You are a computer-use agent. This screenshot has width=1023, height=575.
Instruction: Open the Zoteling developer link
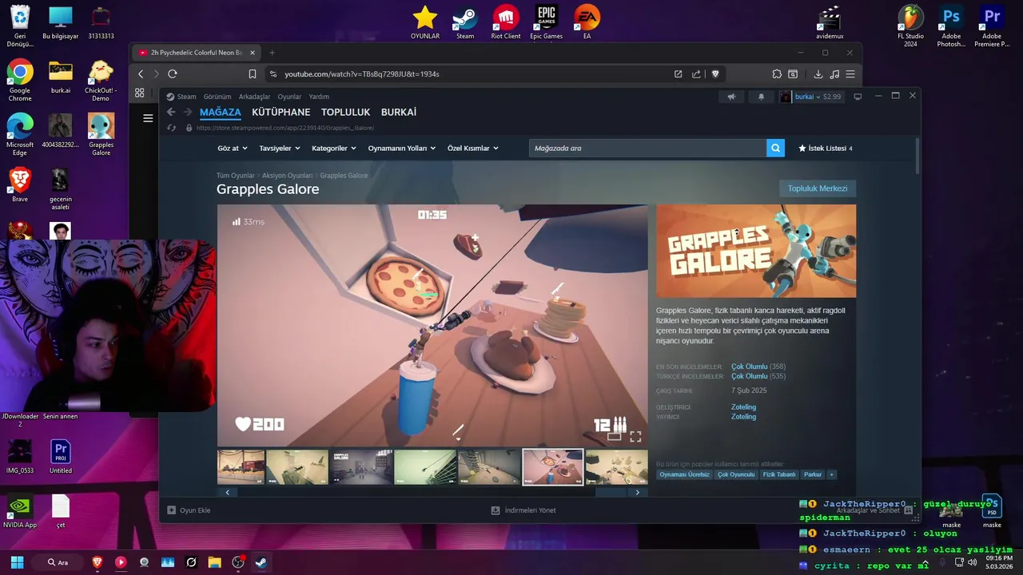(743, 407)
